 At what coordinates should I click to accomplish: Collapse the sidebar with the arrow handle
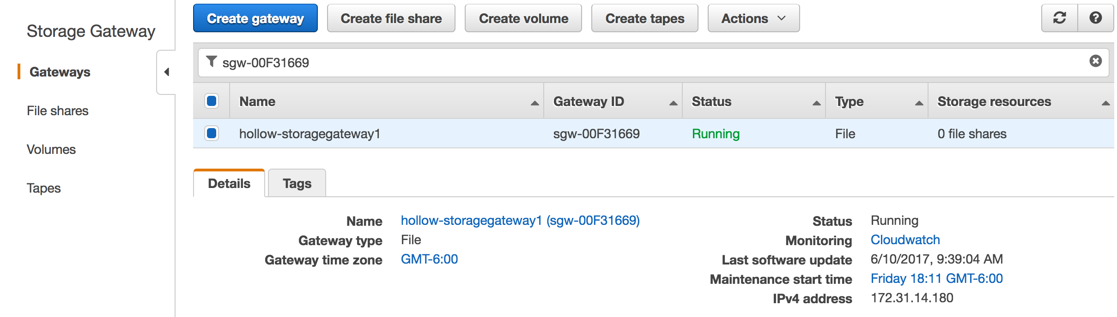tap(167, 72)
